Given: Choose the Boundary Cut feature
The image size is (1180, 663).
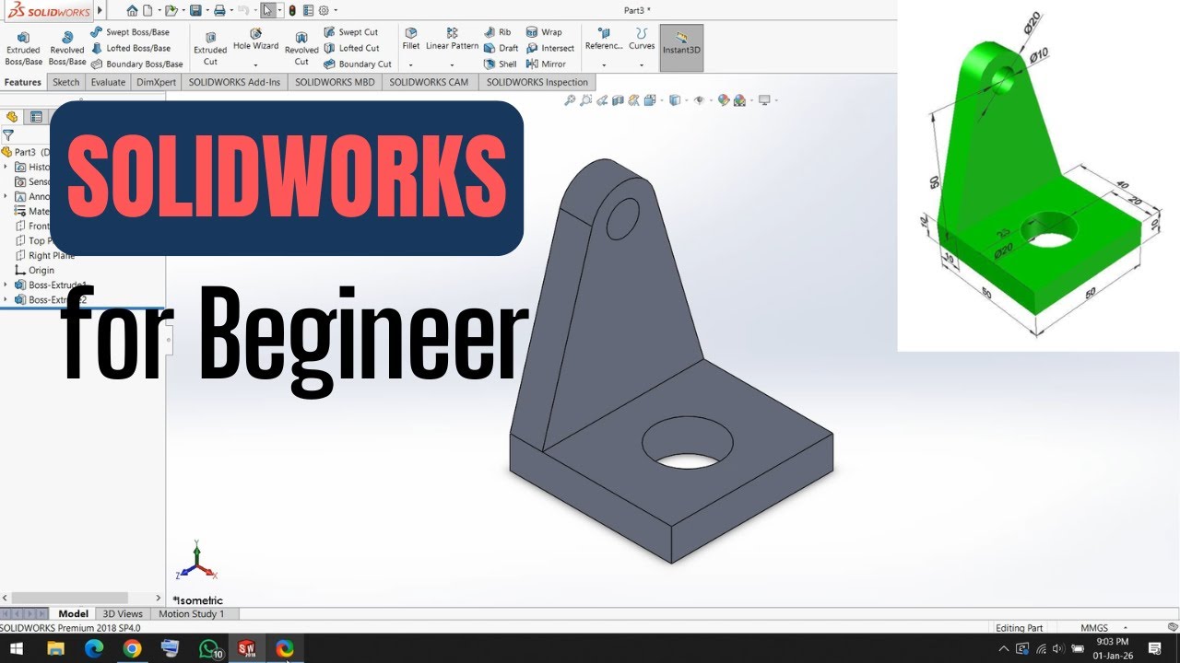Looking at the screenshot, I should [358, 64].
